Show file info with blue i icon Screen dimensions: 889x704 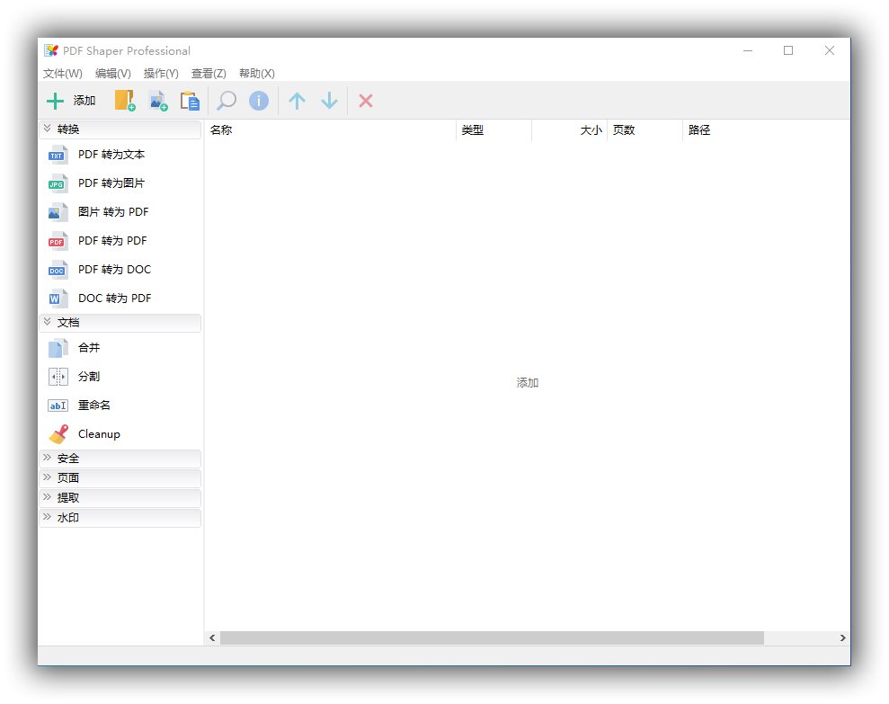pos(259,101)
